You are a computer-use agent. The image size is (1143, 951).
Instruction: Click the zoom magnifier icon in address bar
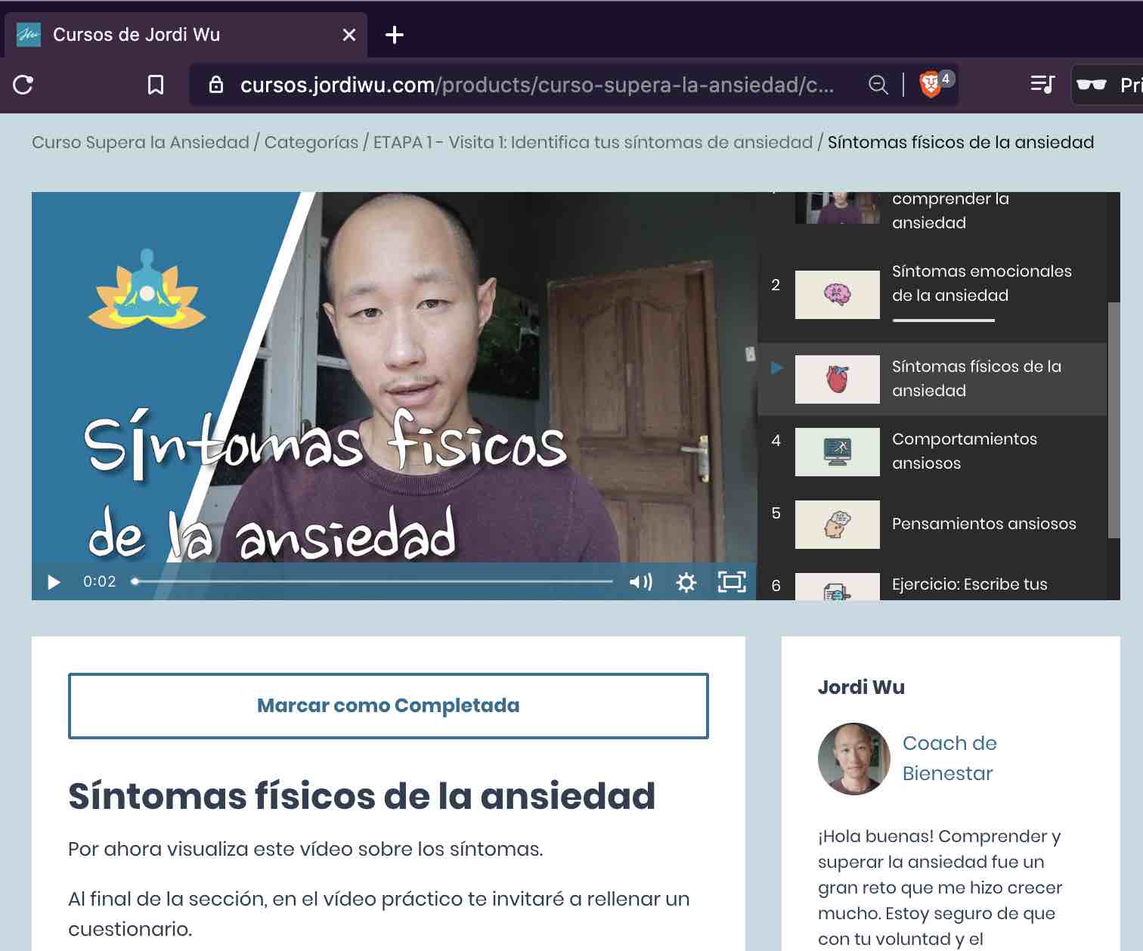[878, 85]
